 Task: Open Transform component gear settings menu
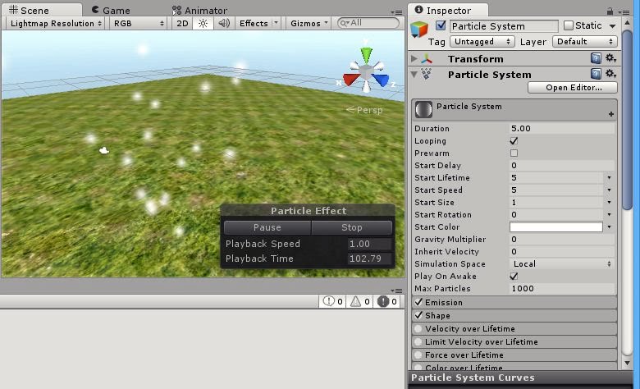tap(610, 59)
